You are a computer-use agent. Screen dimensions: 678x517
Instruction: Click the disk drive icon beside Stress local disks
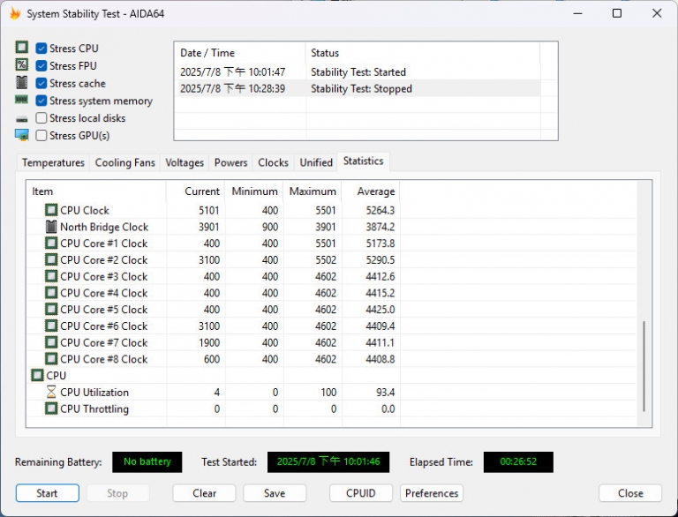click(x=21, y=119)
